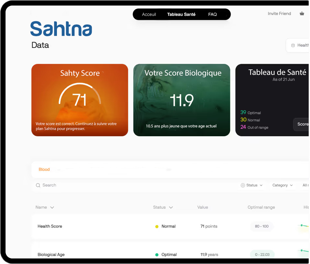Click green status dot for Biological Age
Screen dimensions: 310x264
tap(157, 255)
